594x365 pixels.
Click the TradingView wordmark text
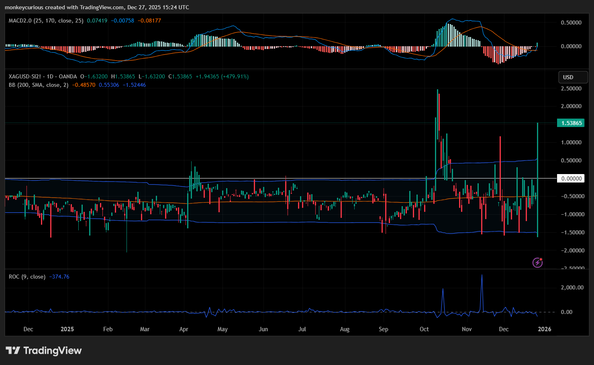(x=52, y=351)
